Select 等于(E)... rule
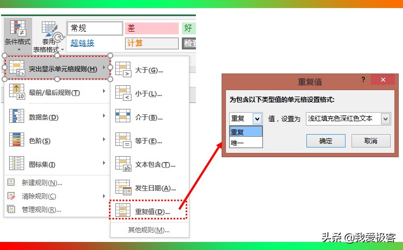Viewport: 403px width, 250px height. [x=150, y=141]
